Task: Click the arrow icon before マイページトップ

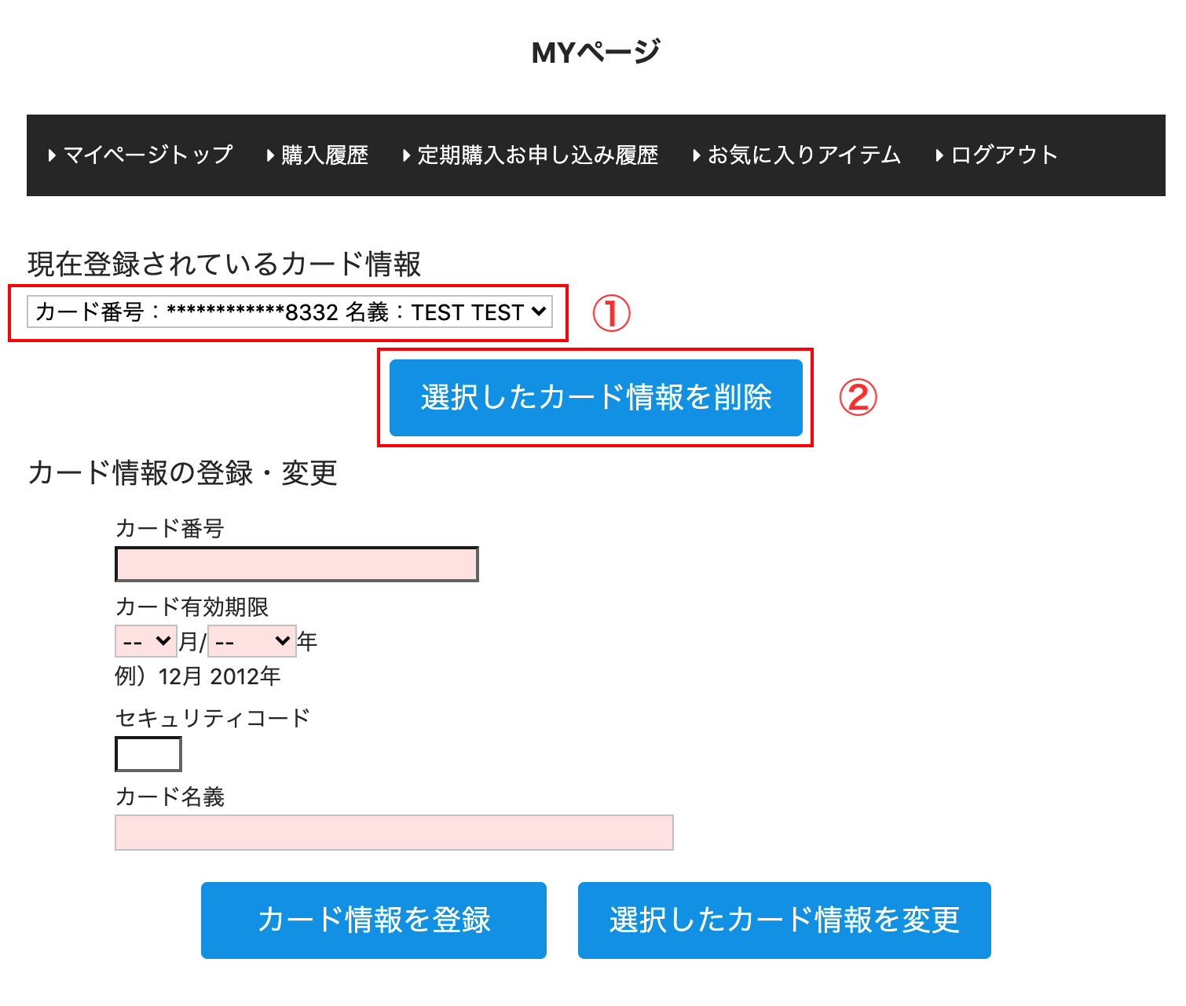Action: [x=52, y=155]
